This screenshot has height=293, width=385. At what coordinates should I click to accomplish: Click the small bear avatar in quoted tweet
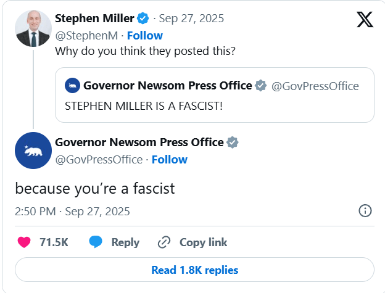tap(72, 86)
